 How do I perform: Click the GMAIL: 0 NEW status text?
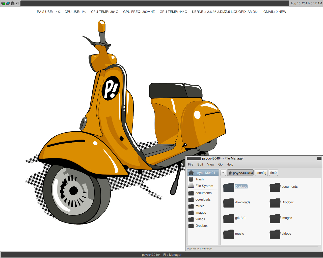tap(275, 12)
